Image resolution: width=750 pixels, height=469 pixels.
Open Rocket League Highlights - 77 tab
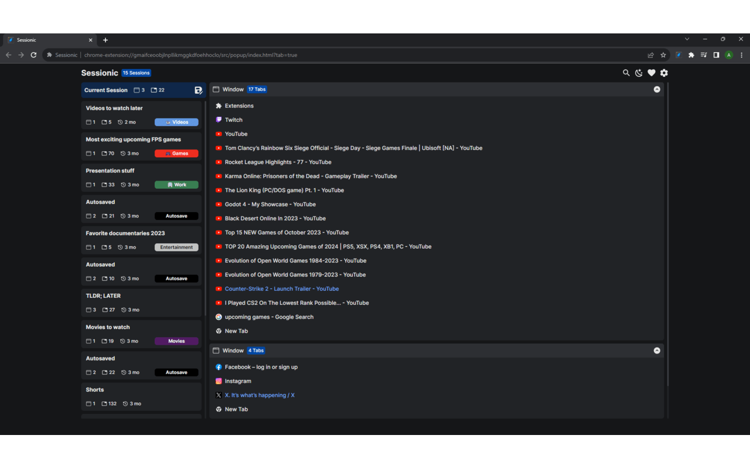pyautogui.click(x=278, y=162)
